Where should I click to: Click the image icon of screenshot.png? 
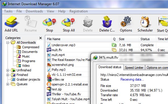point(49,65)
